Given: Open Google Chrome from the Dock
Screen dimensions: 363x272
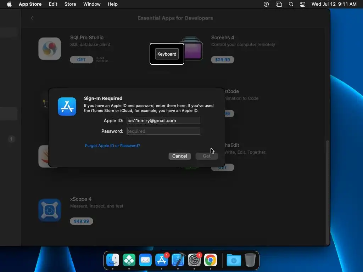Looking at the screenshot, I should pos(211,260).
